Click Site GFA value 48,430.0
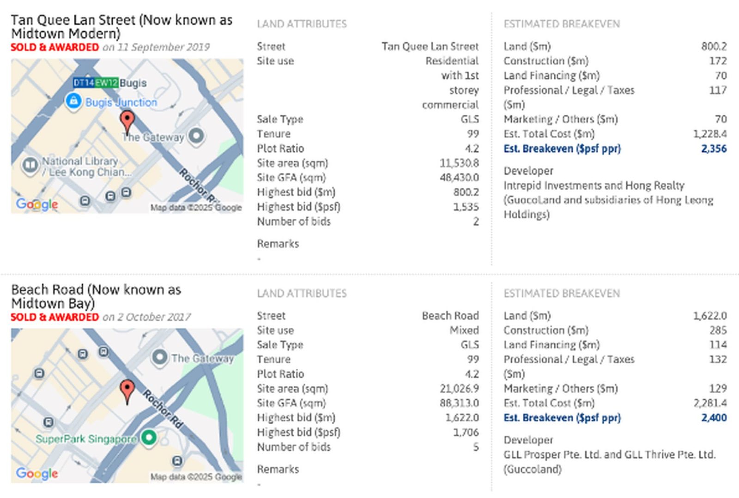The height and width of the screenshot is (498, 739). (x=459, y=178)
